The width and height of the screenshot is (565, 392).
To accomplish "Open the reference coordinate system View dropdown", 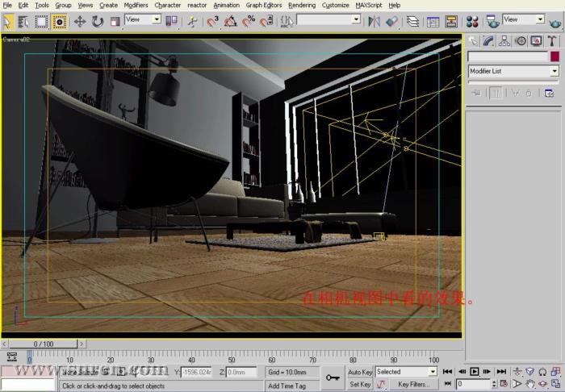I will click(144, 19).
